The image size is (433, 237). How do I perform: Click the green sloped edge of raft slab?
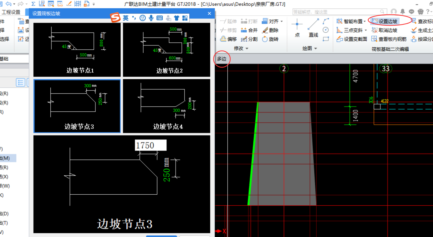coord(253,154)
